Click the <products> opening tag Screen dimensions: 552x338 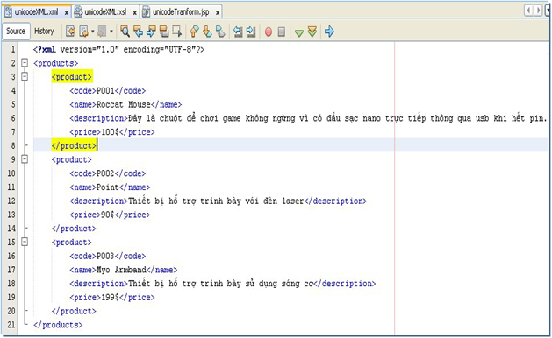click(55, 63)
